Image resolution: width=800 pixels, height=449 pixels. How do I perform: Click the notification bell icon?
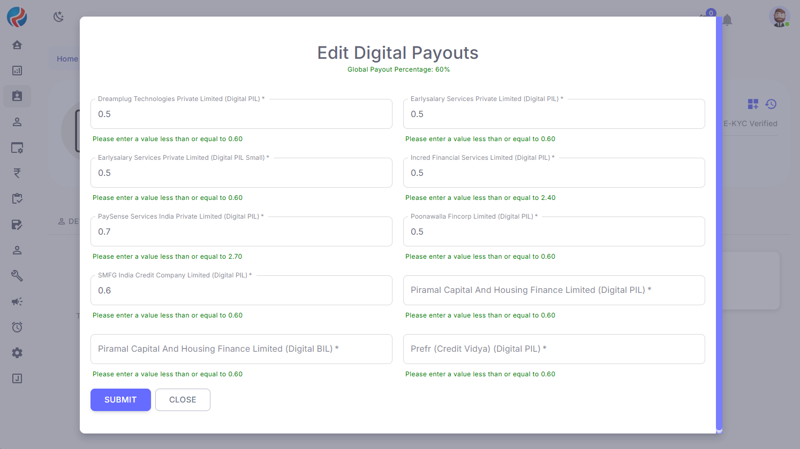coord(727,20)
